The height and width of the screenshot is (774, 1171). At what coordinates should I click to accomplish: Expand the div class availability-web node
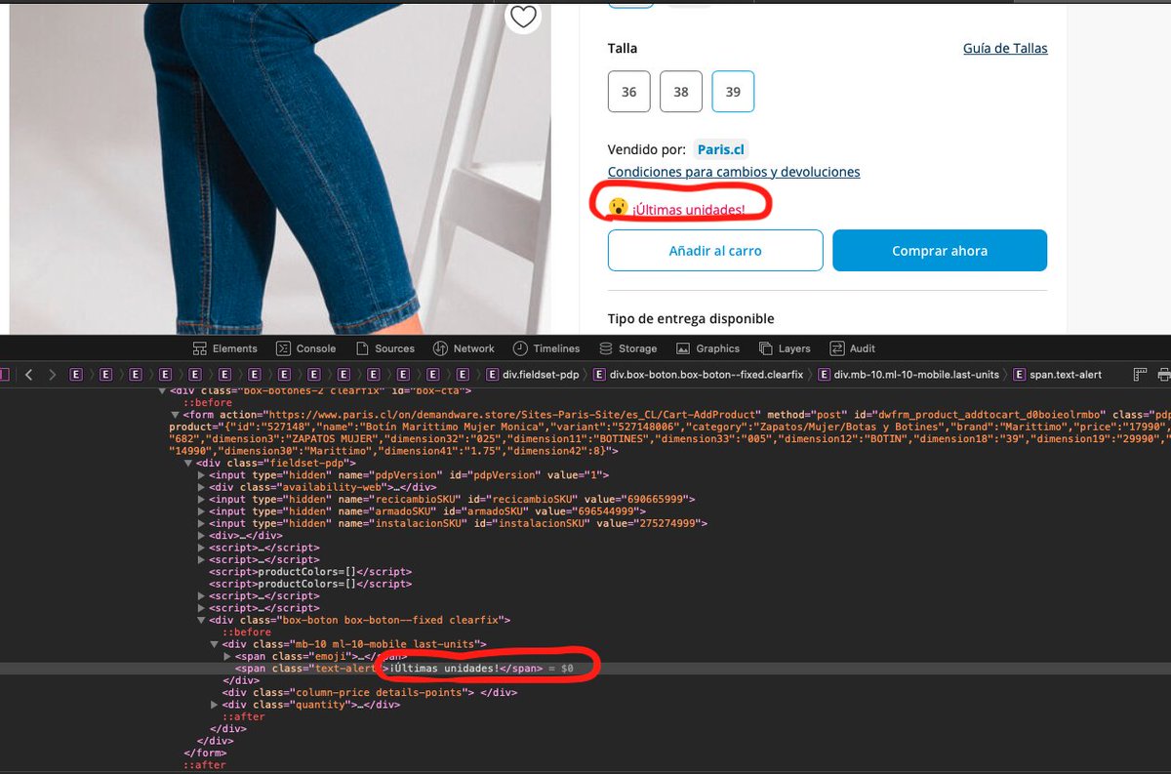(x=201, y=487)
